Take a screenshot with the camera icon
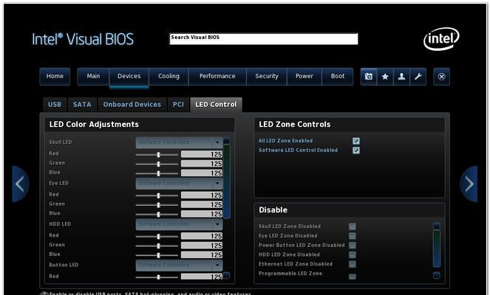This screenshot has width=490, height=295. 369,77
